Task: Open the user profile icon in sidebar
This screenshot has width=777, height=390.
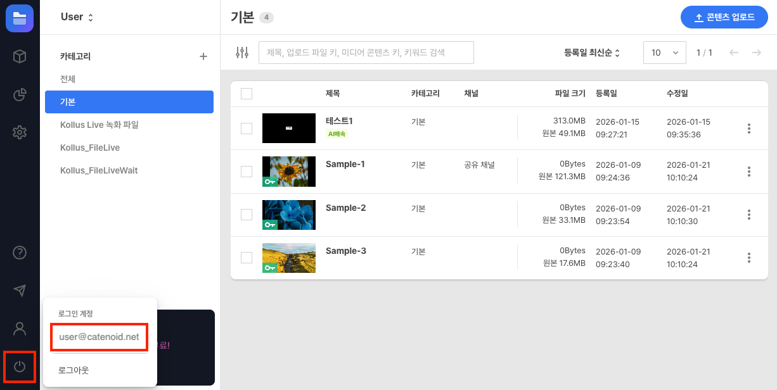Action: pos(19,329)
